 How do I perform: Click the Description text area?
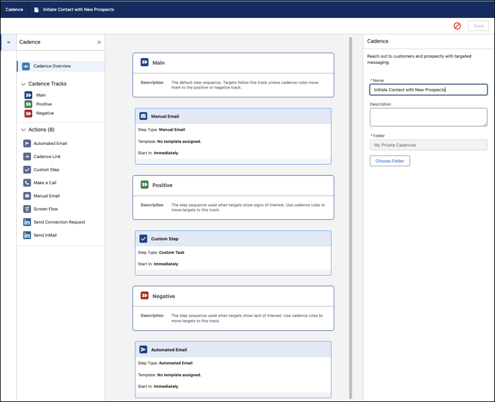pos(428,117)
